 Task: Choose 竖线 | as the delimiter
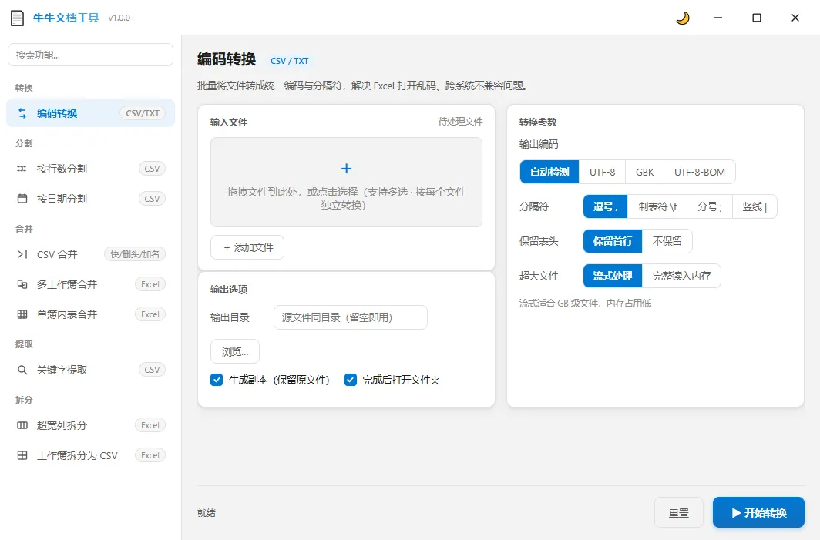tap(754, 206)
